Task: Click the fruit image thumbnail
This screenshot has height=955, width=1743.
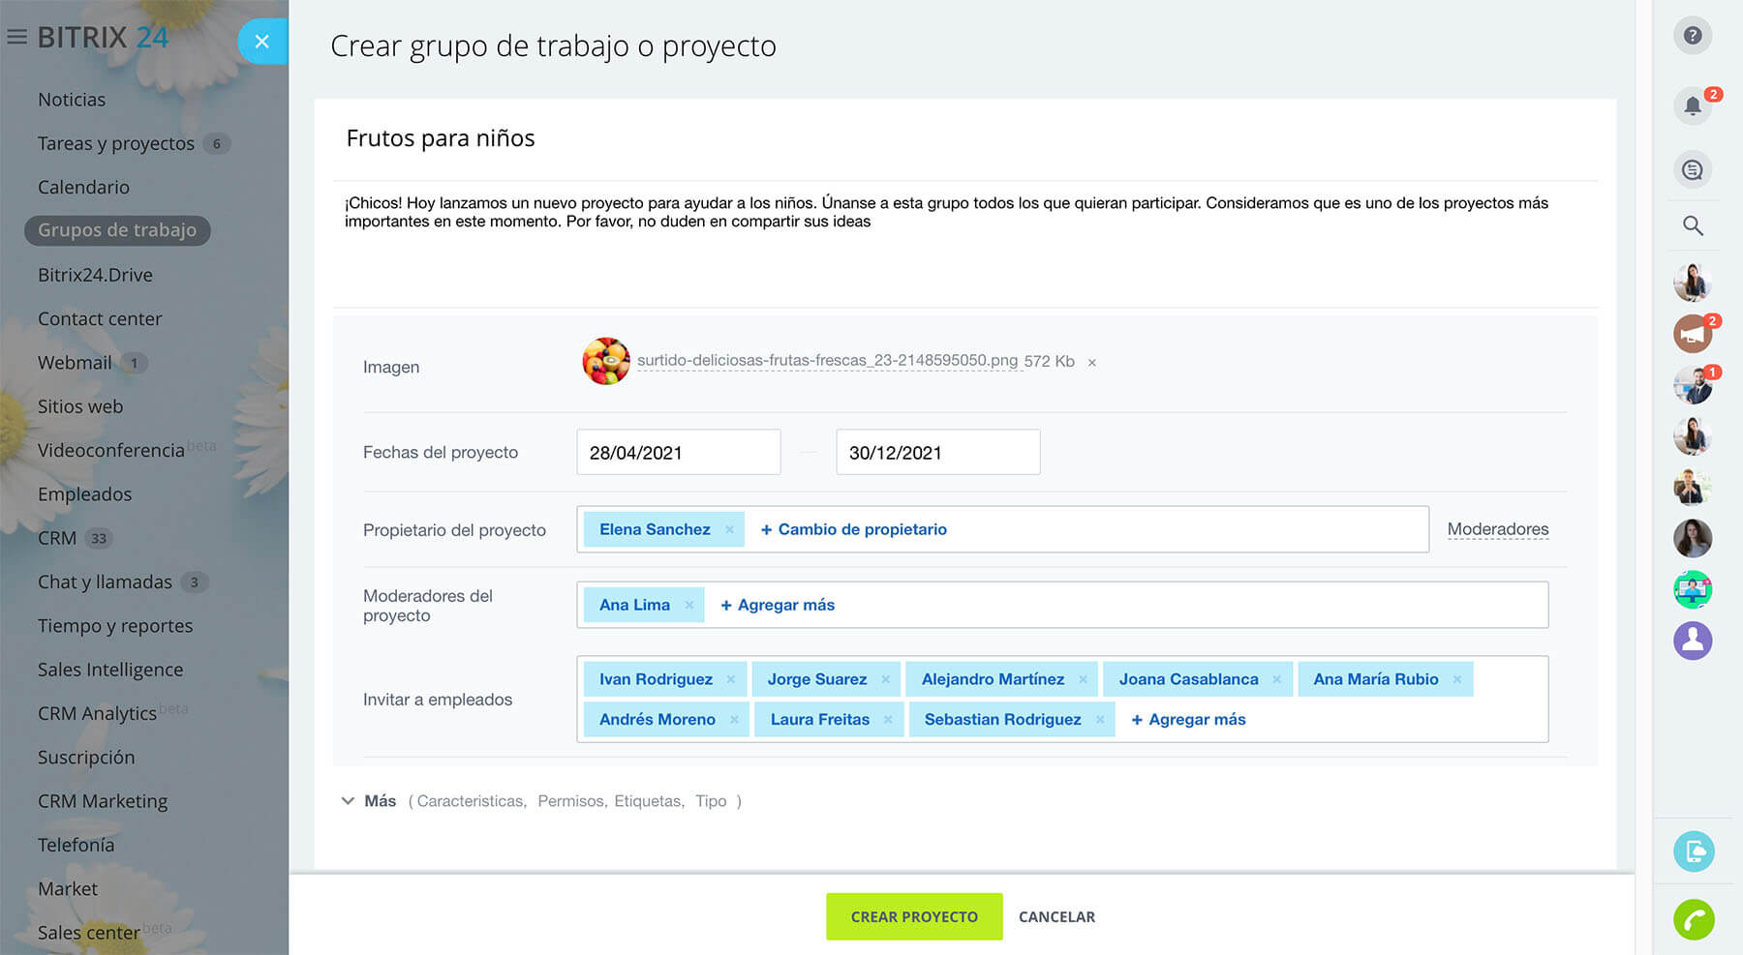Action: coord(606,361)
